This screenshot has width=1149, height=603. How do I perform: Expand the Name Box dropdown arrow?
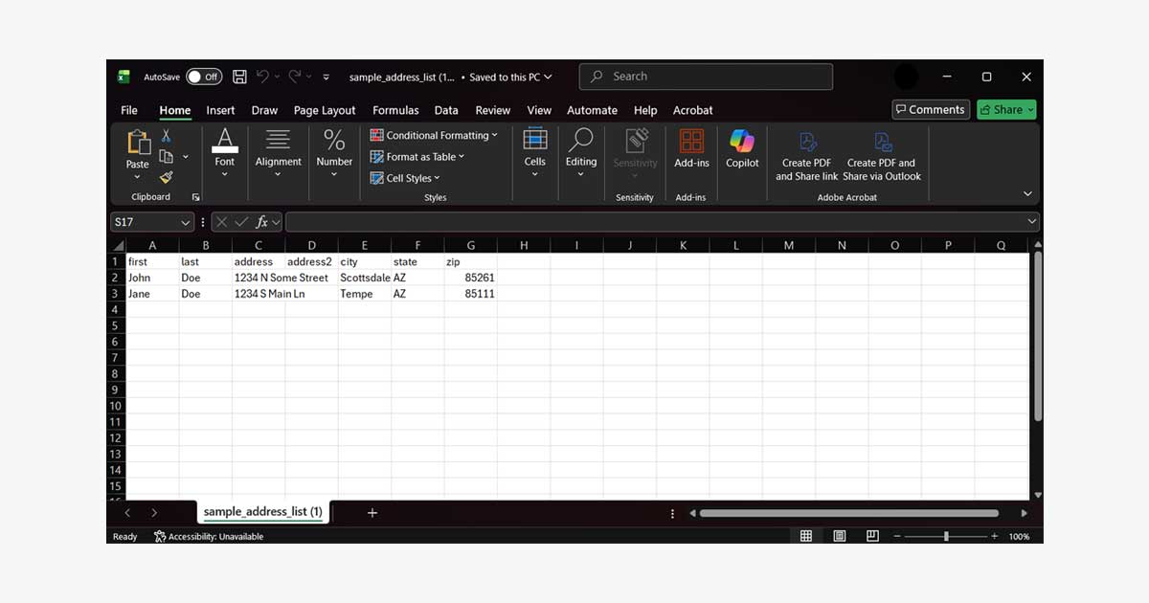[186, 222]
